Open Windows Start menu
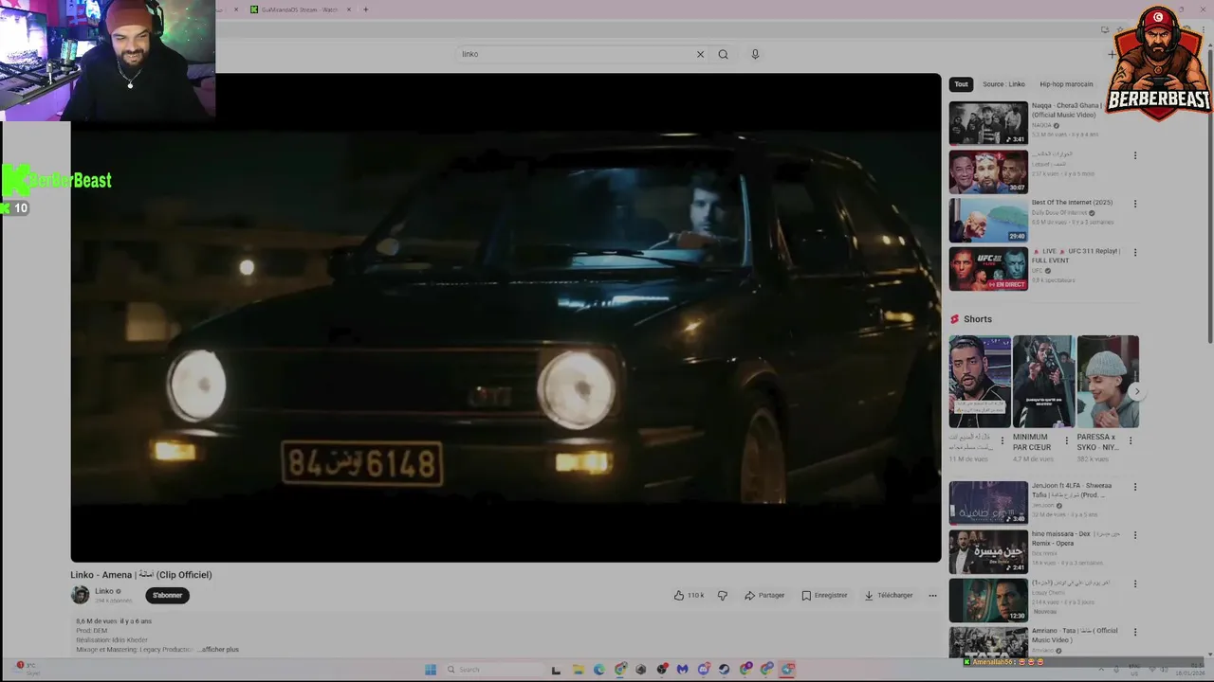This screenshot has width=1214, height=682. (x=430, y=670)
